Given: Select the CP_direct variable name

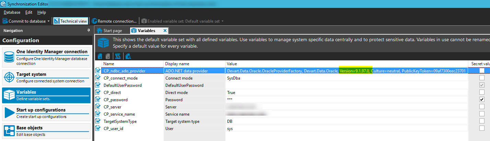Looking at the screenshot, I should coord(112,92).
